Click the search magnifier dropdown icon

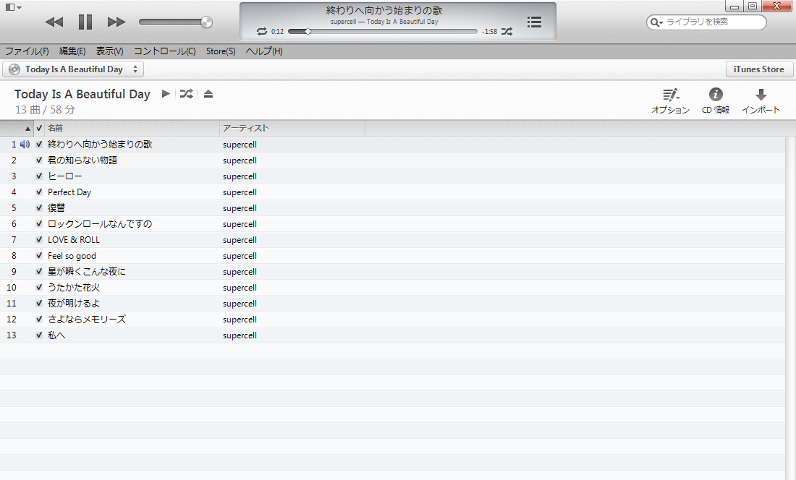coord(656,22)
